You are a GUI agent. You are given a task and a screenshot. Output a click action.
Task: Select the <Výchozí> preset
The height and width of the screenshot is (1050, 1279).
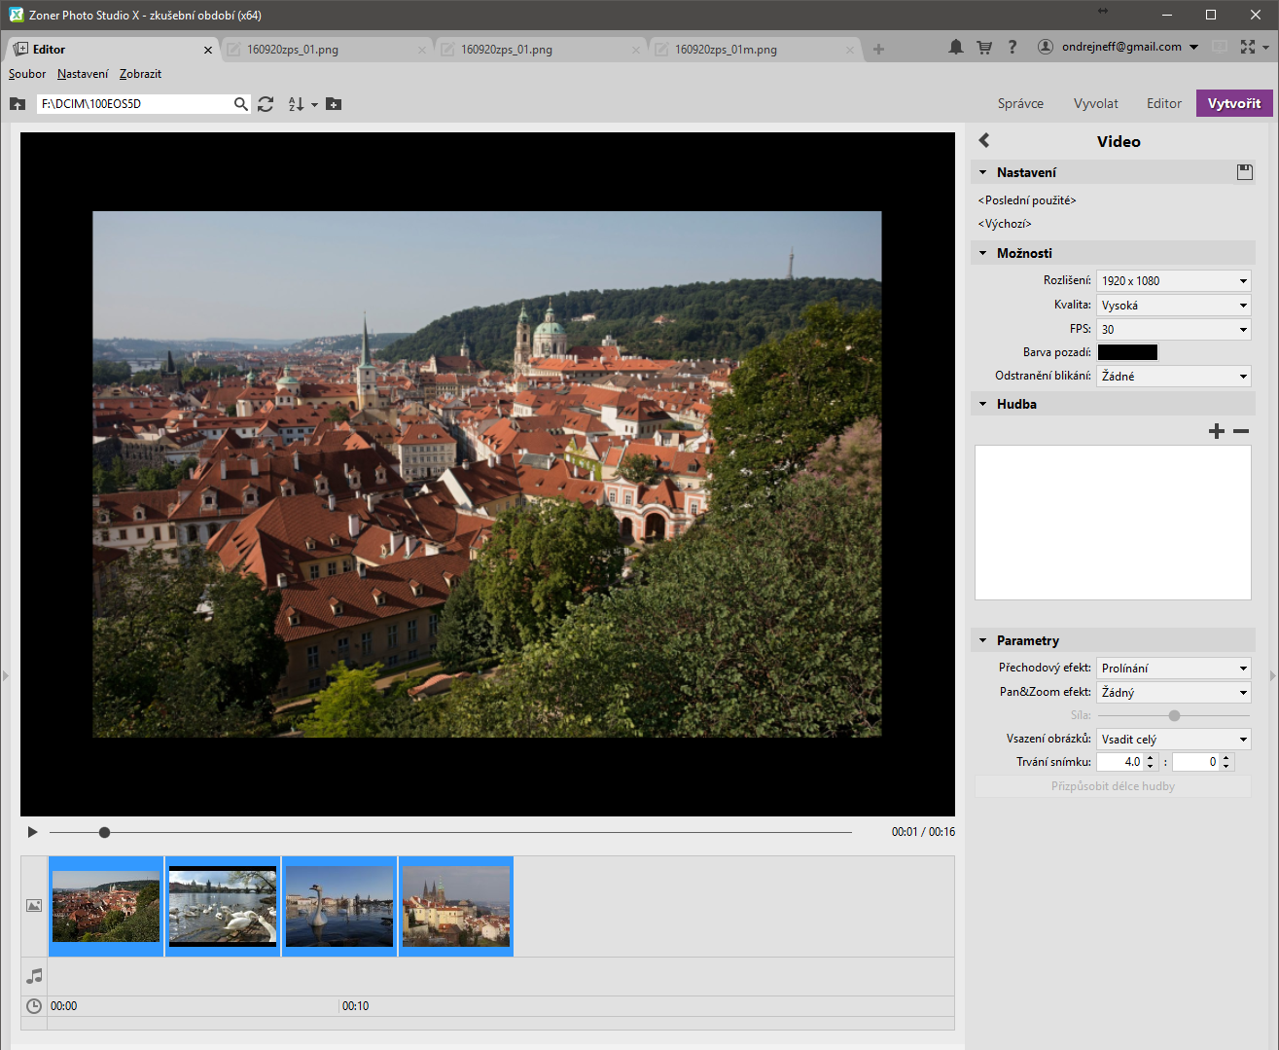1005,224
